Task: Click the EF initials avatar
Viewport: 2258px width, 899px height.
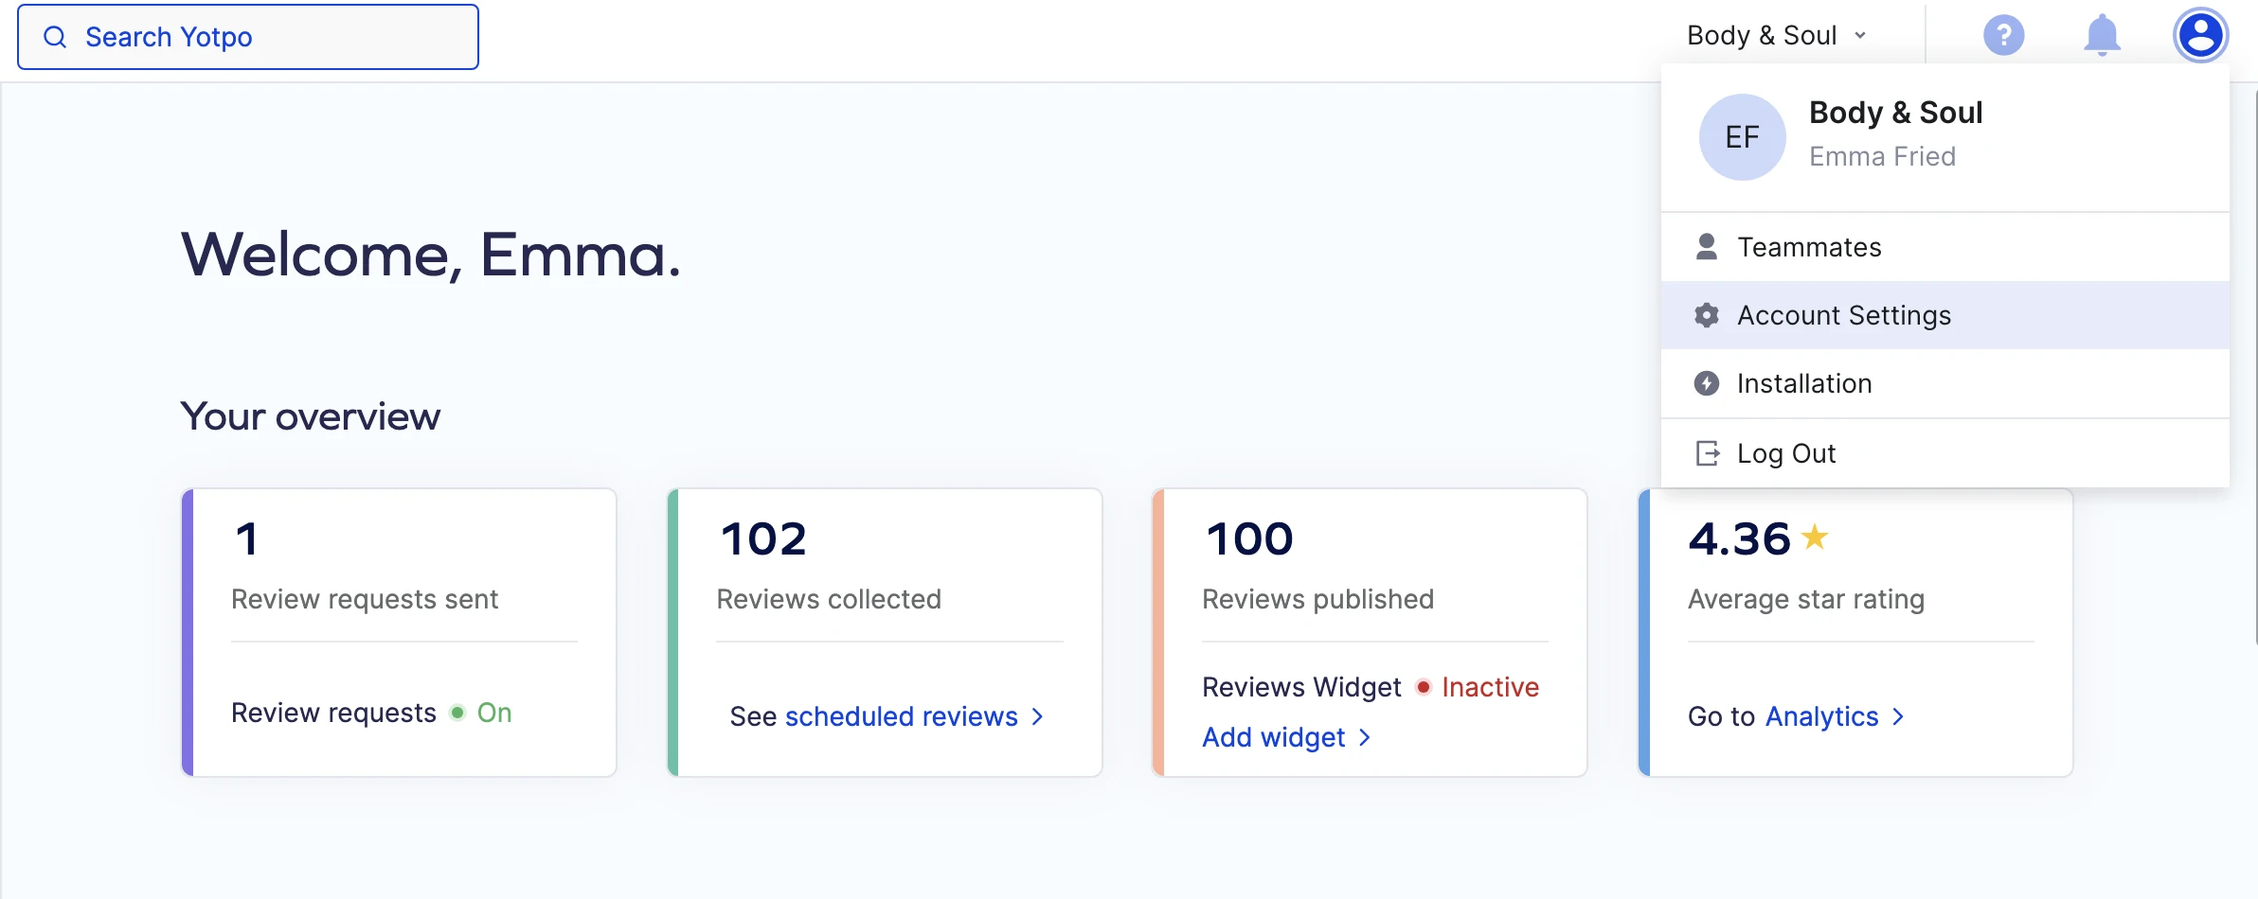Action: point(1742,137)
